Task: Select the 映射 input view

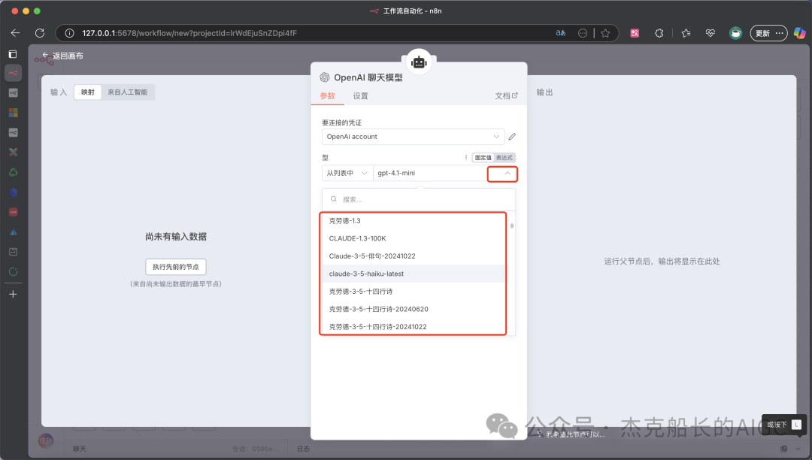Action: [x=87, y=92]
